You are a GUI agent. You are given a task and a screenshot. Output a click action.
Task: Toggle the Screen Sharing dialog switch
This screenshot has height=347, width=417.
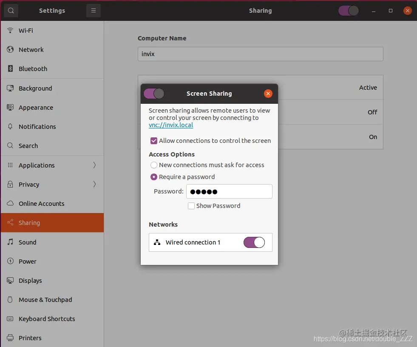point(154,94)
